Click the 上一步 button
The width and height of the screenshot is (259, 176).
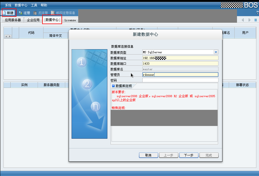click(x=169, y=155)
